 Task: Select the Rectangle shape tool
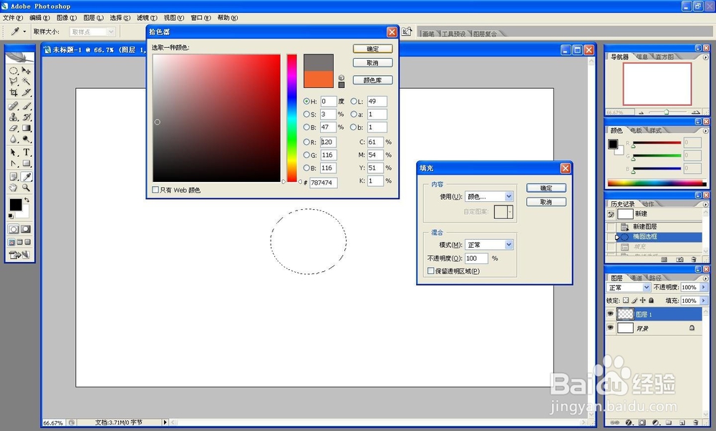tap(26, 163)
